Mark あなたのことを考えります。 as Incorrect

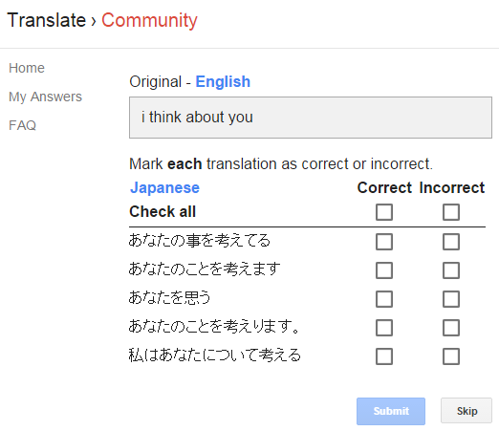[x=451, y=328]
